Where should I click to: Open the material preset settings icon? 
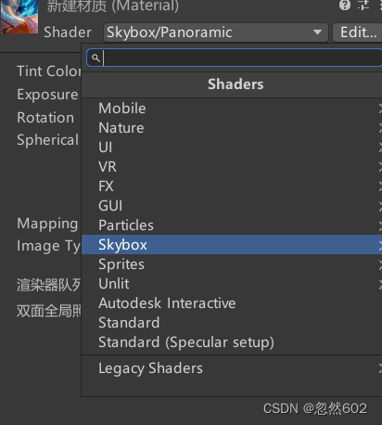tap(363, 6)
